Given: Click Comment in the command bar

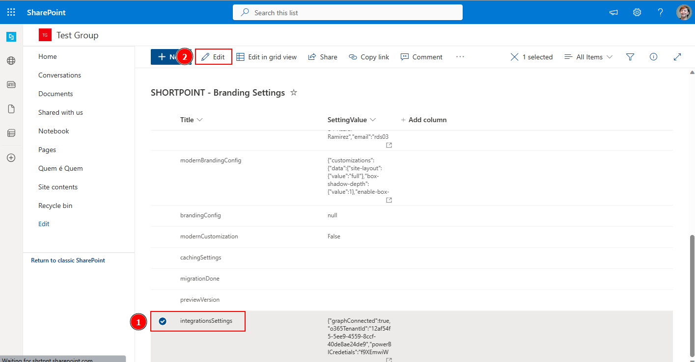Looking at the screenshot, I should (x=421, y=57).
